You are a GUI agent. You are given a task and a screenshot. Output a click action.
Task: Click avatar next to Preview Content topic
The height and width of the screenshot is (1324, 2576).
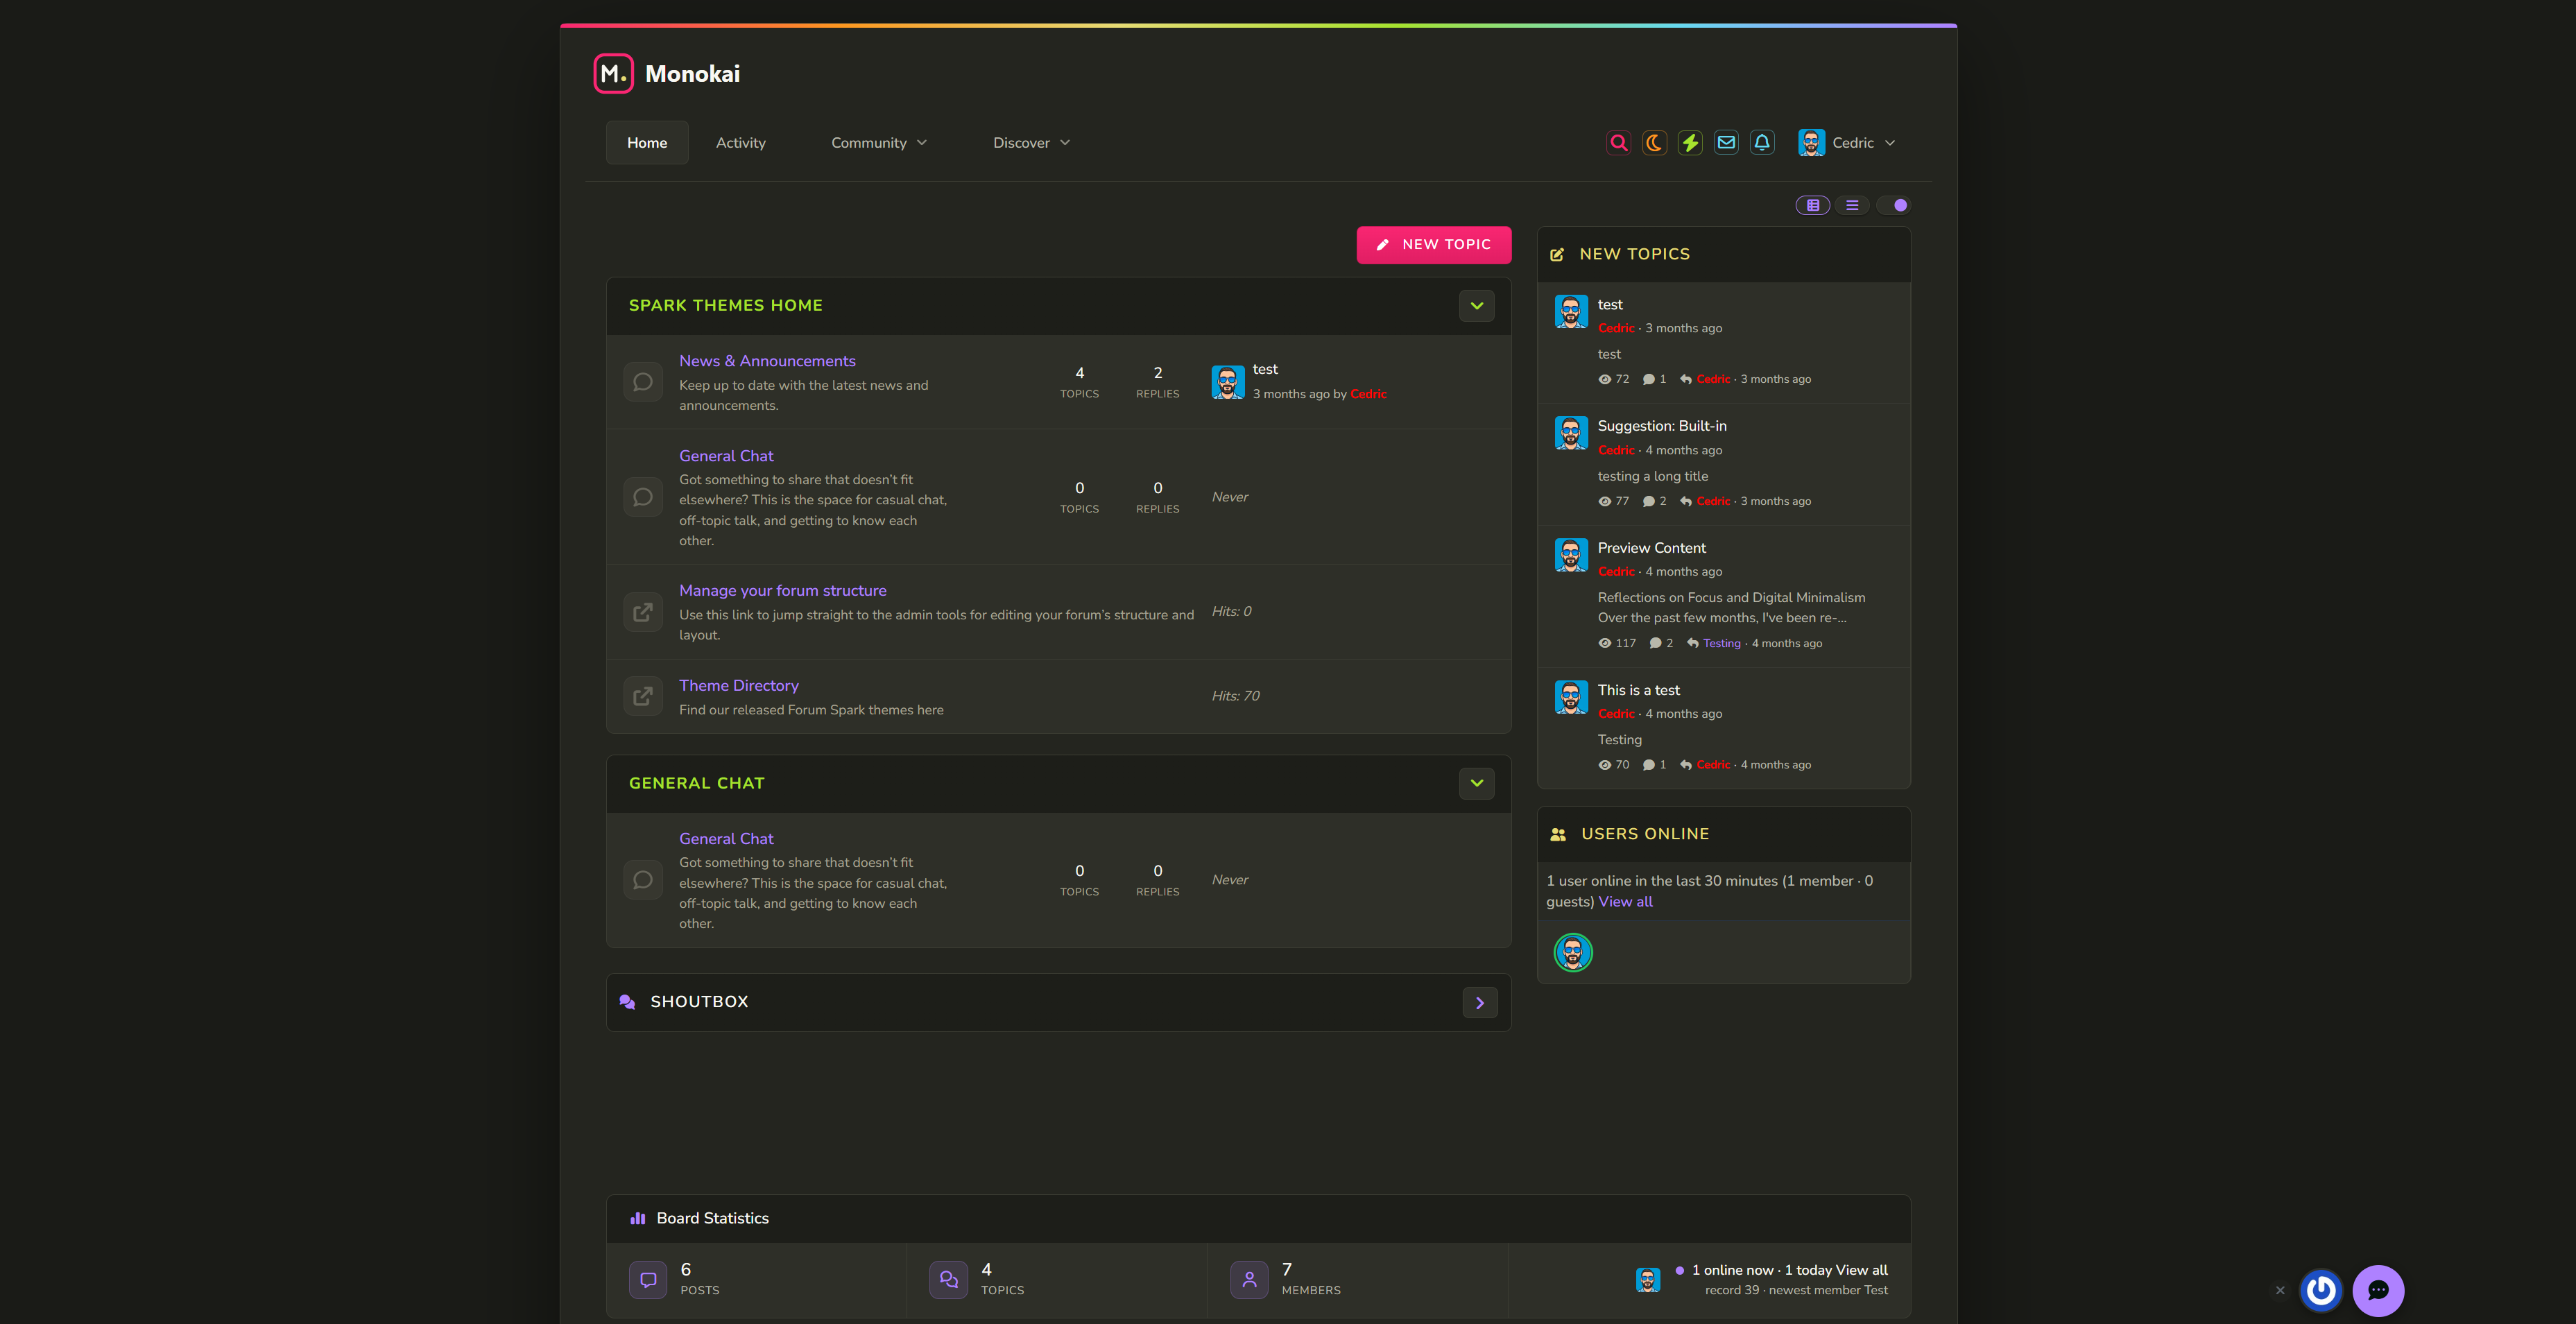pyautogui.click(x=1571, y=555)
